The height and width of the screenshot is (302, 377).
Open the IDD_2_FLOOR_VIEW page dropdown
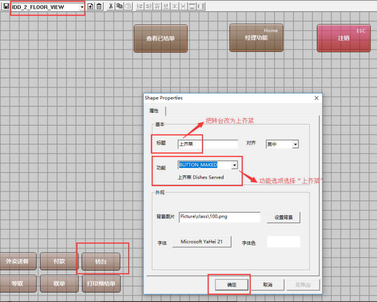coord(82,7)
